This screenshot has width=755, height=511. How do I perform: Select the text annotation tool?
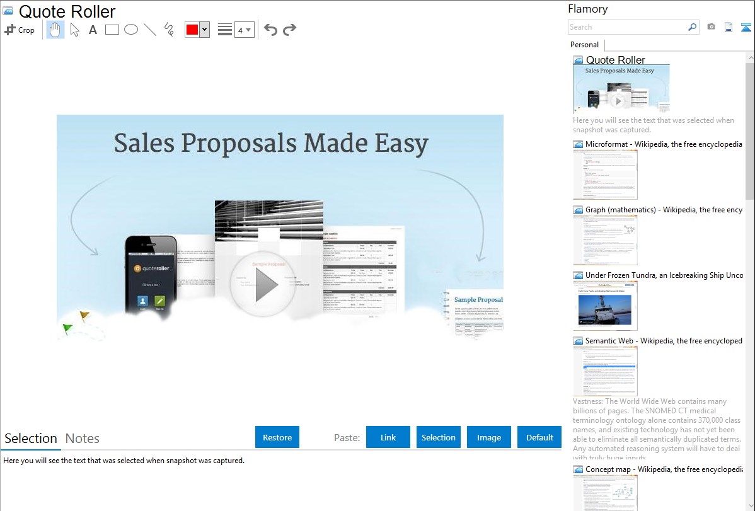point(93,30)
